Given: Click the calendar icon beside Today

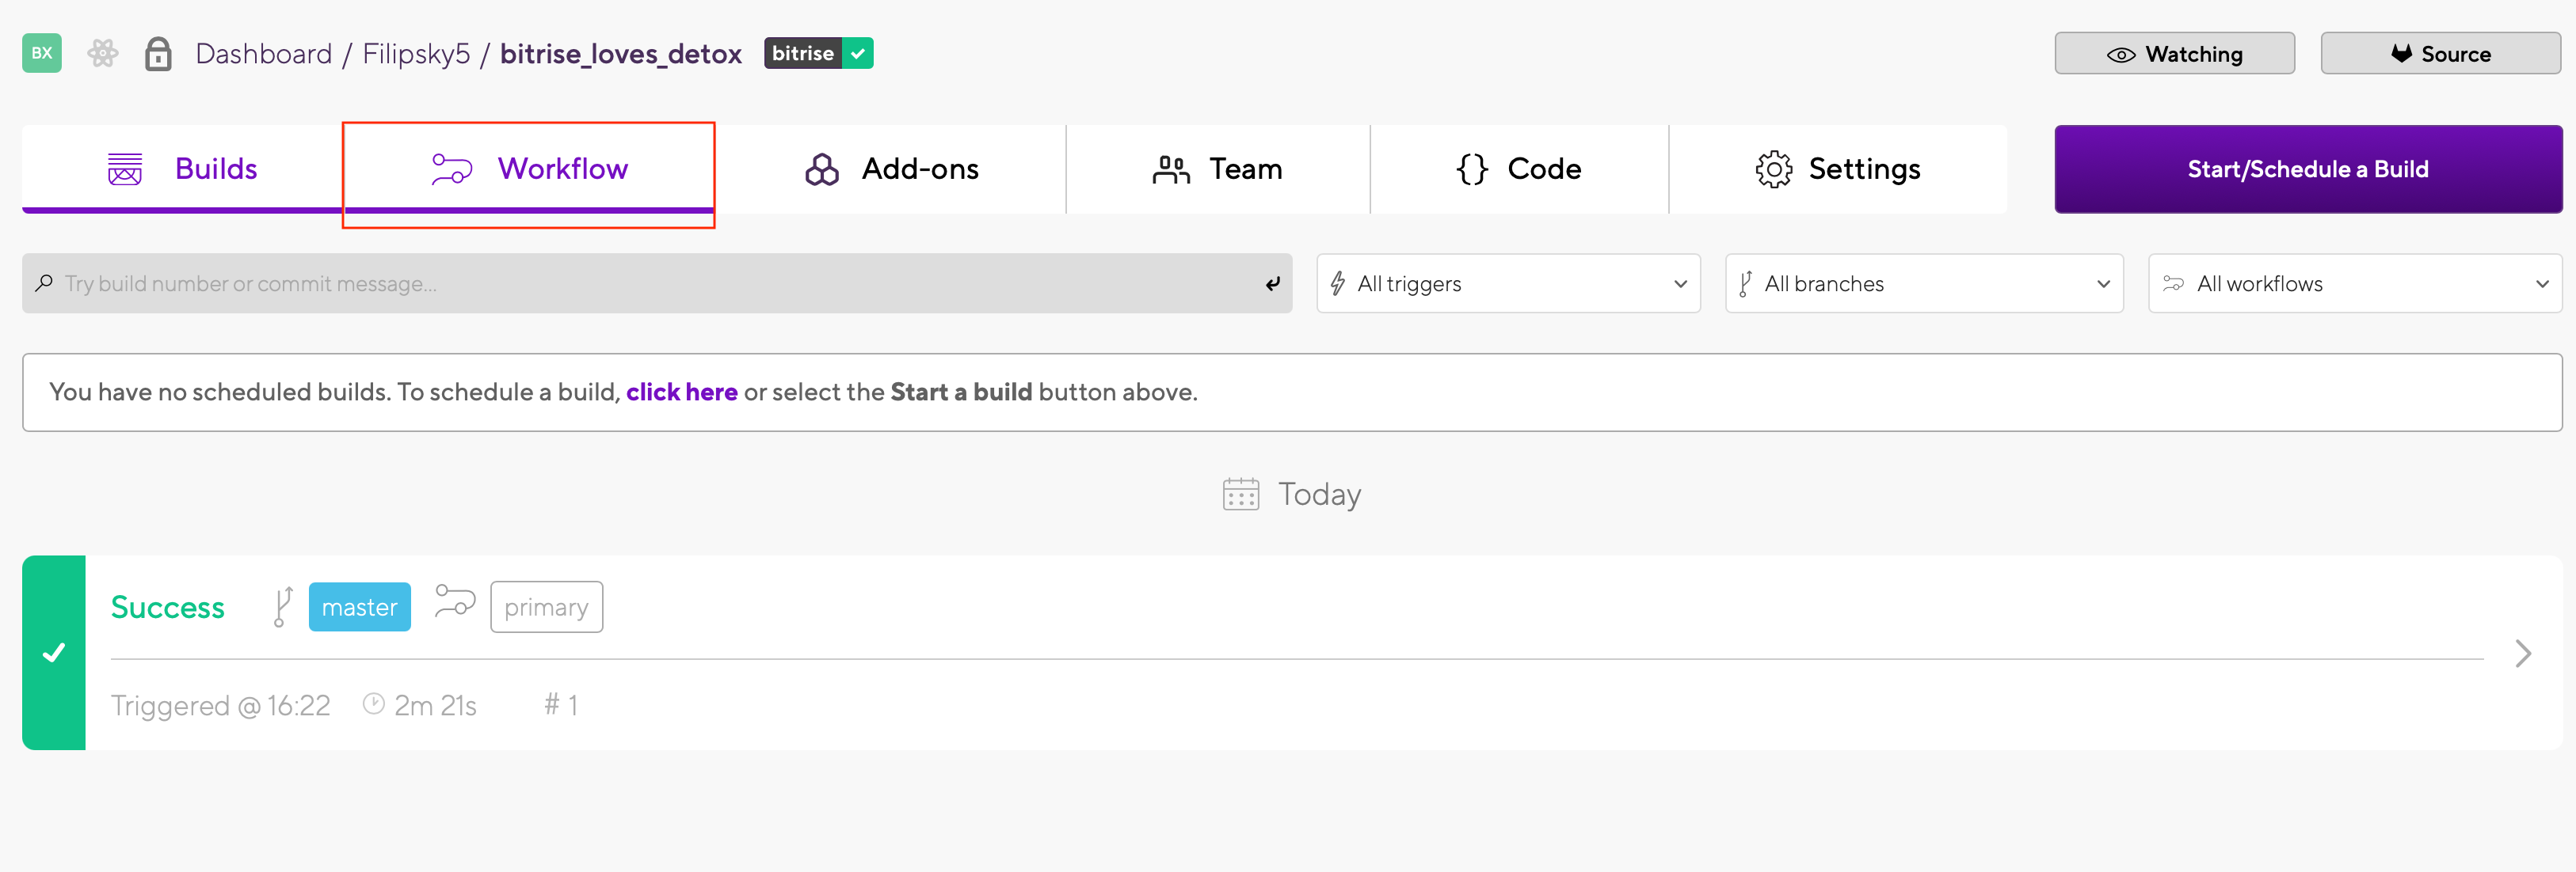Looking at the screenshot, I should (1241, 495).
